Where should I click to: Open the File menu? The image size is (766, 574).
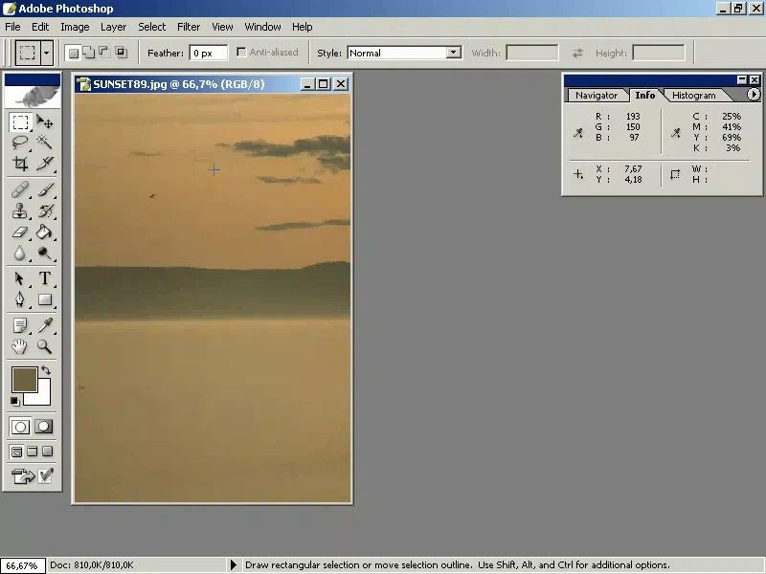[x=12, y=27]
